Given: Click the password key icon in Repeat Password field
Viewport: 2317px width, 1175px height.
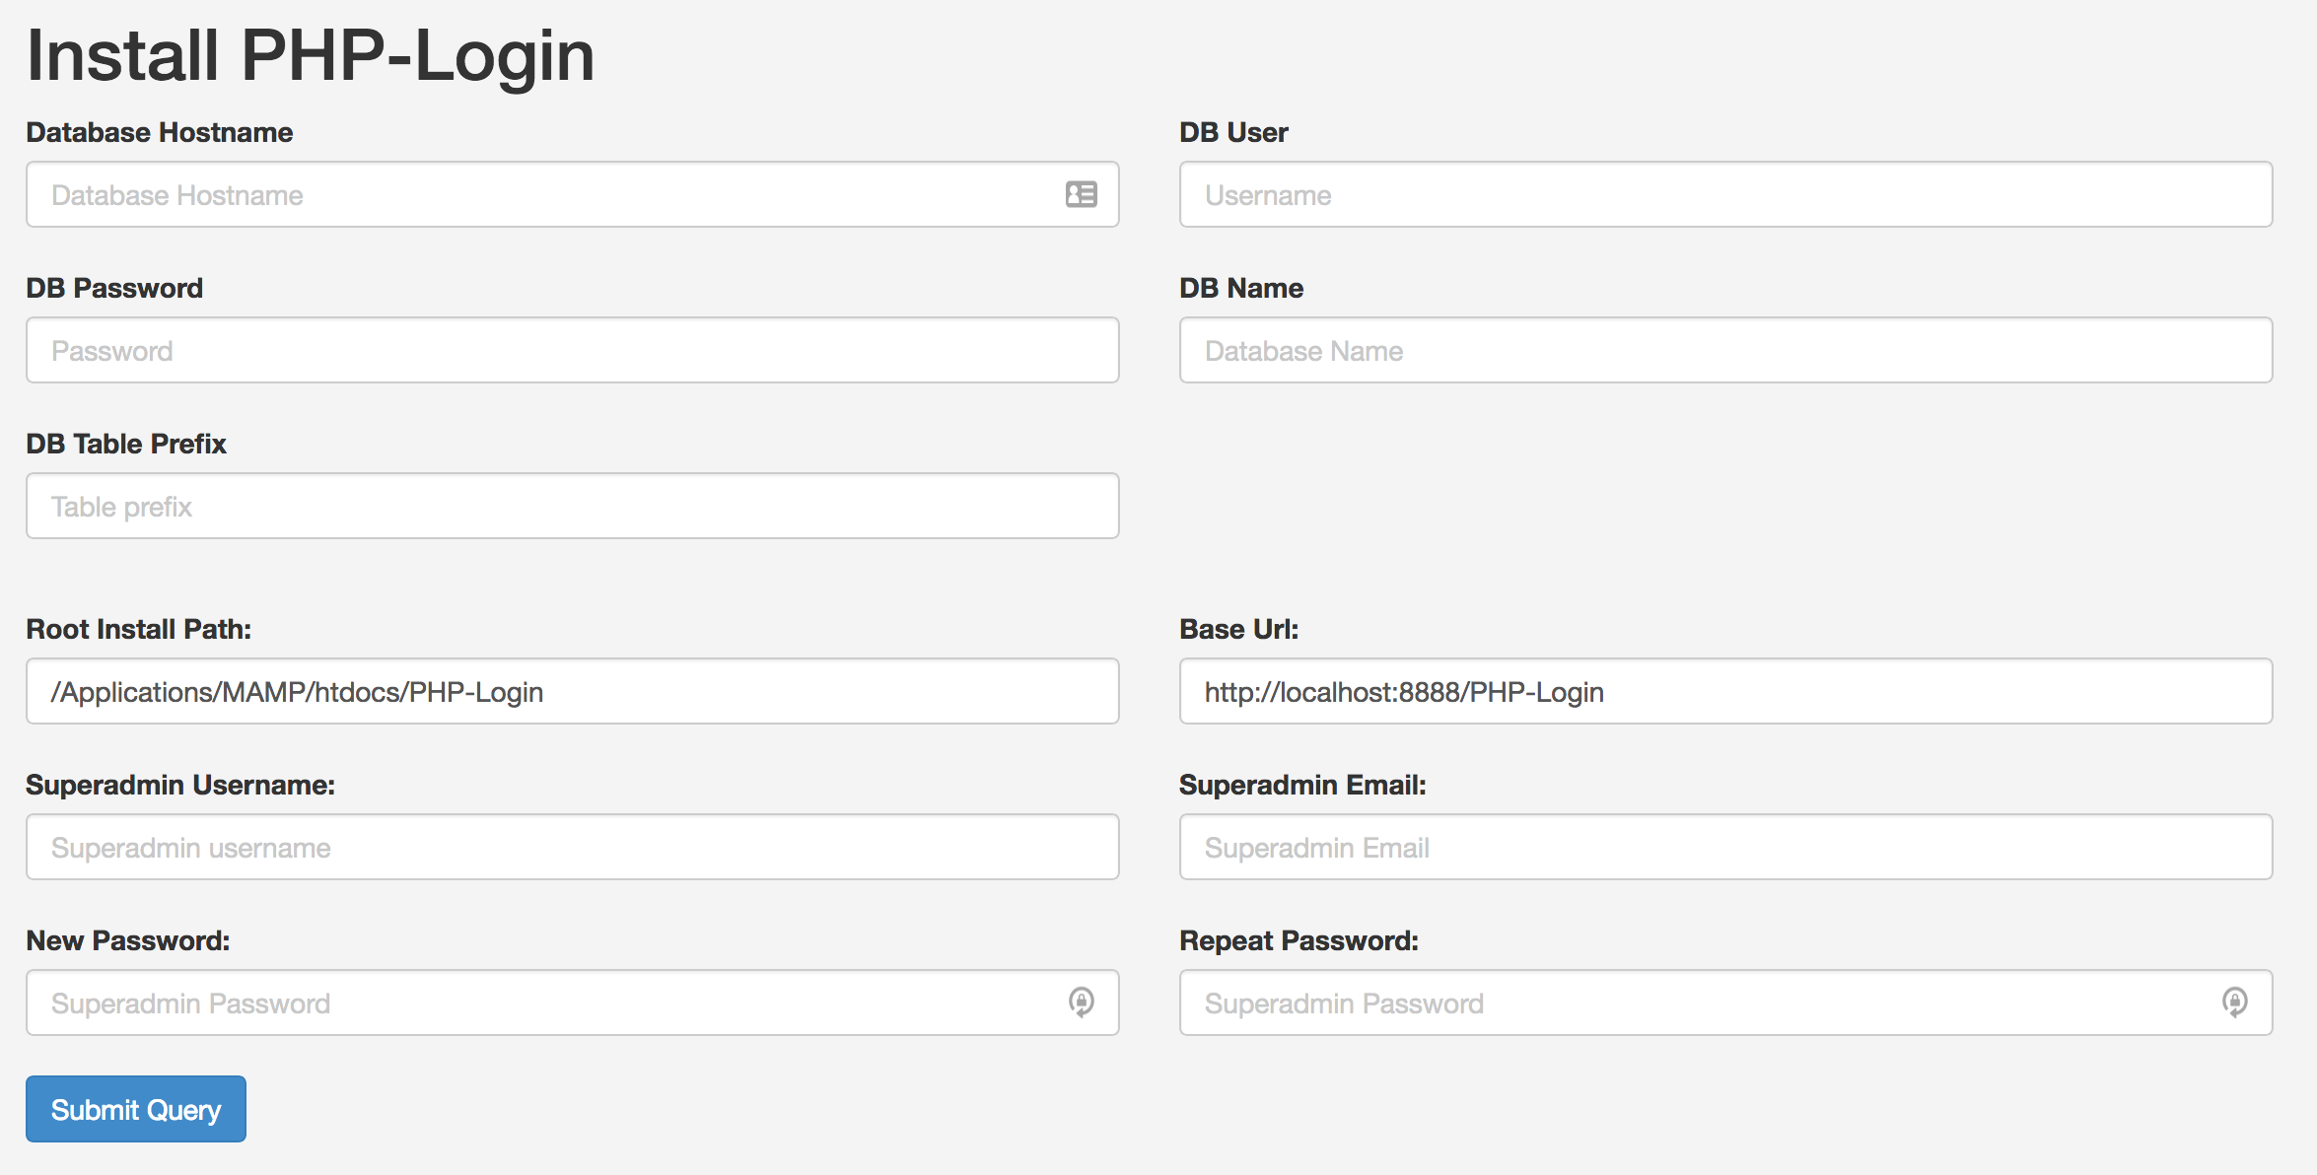Looking at the screenshot, I should point(2234,1002).
